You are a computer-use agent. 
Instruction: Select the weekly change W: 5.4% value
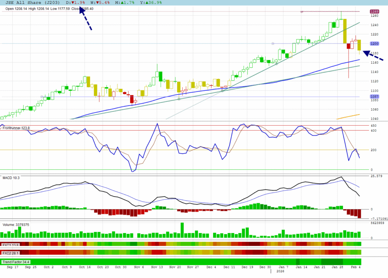point(101,3)
